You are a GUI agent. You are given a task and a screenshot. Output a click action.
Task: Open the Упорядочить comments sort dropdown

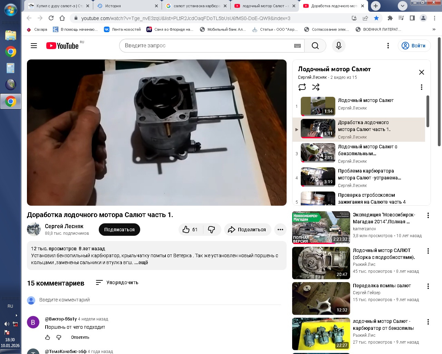[x=117, y=282]
